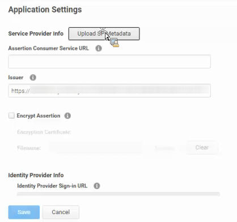This screenshot has width=237, height=222.
Task: Click the Upload SP Metadata button
Action: (104, 33)
